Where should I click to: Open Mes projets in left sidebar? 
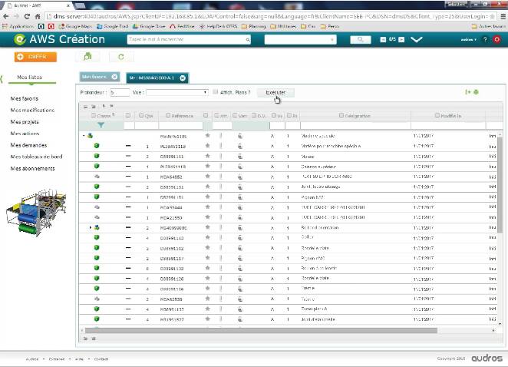point(26,121)
